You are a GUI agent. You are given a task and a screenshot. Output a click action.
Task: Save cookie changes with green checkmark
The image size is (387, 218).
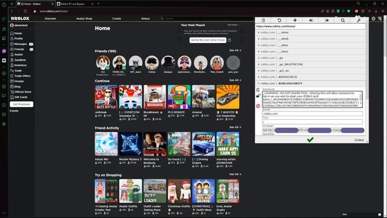pyautogui.click(x=310, y=140)
